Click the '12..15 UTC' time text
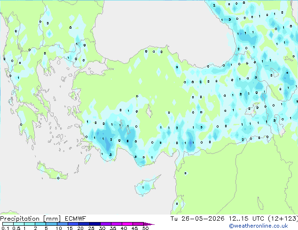The height and width of the screenshot is (230, 298). (246, 219)
